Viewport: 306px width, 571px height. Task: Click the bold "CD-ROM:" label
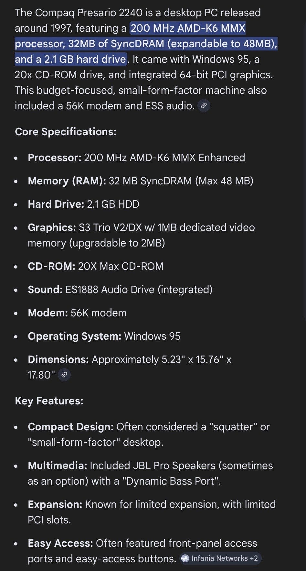52,266
